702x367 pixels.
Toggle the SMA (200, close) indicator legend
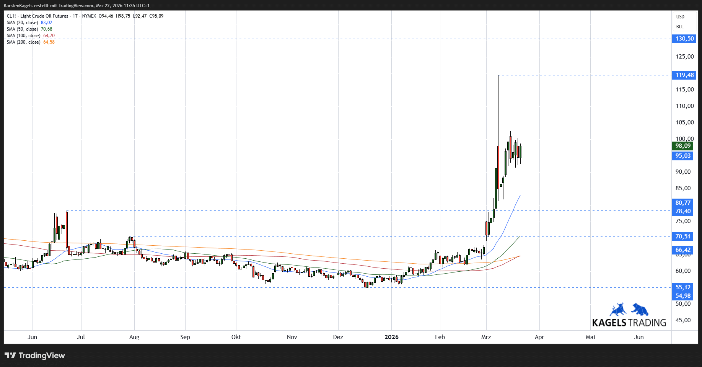23,42
